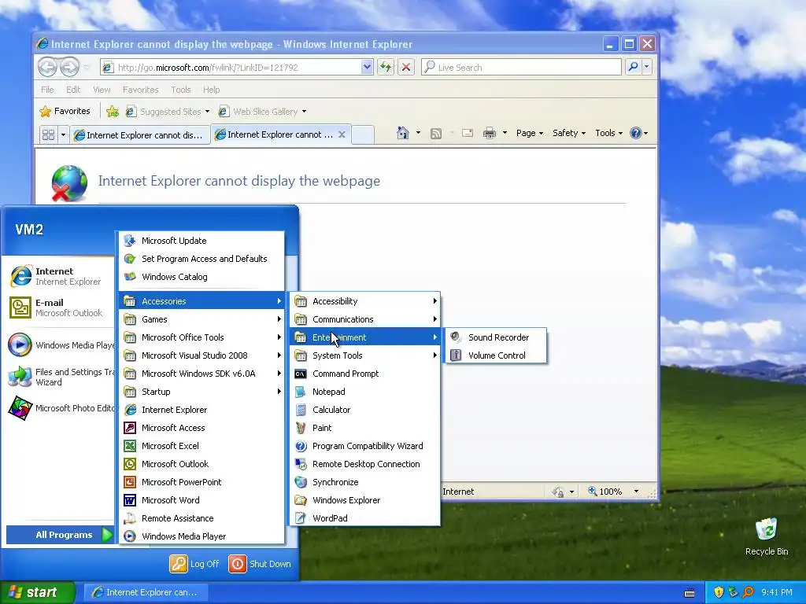Click the IE Stop button
Image resolution: width=806 pixels, height=604 pixels.
pyautogui.click(x=405, y=68)
